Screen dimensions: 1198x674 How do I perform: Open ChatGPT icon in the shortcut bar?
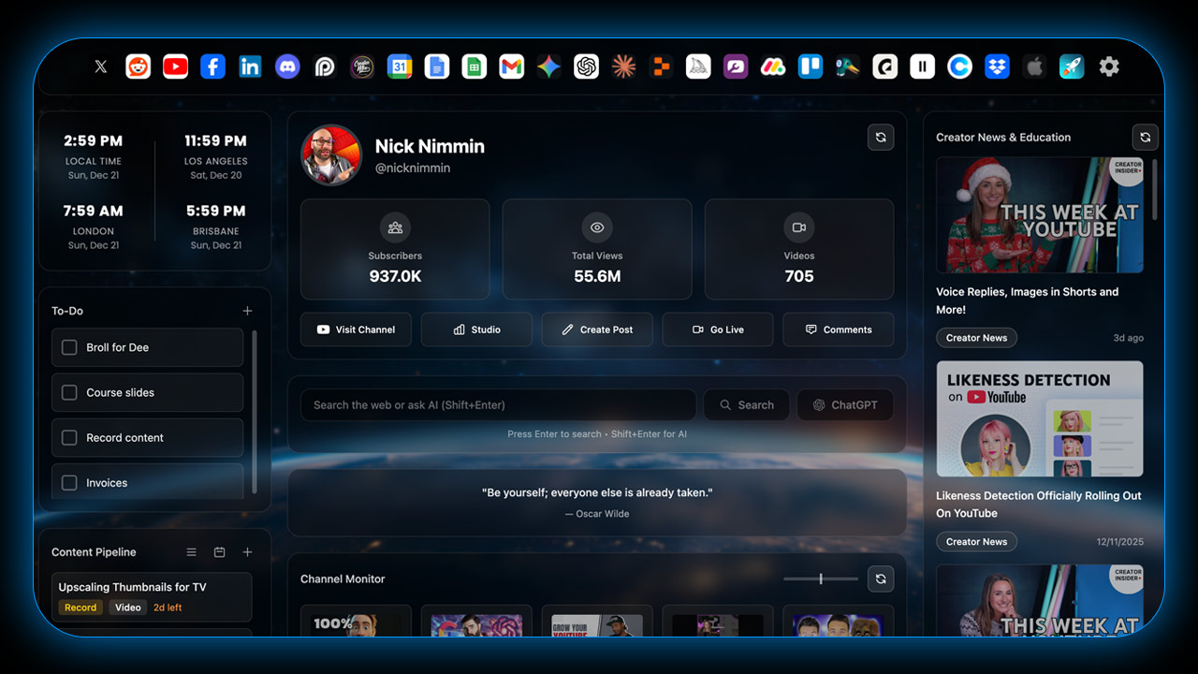coord(586,66)
